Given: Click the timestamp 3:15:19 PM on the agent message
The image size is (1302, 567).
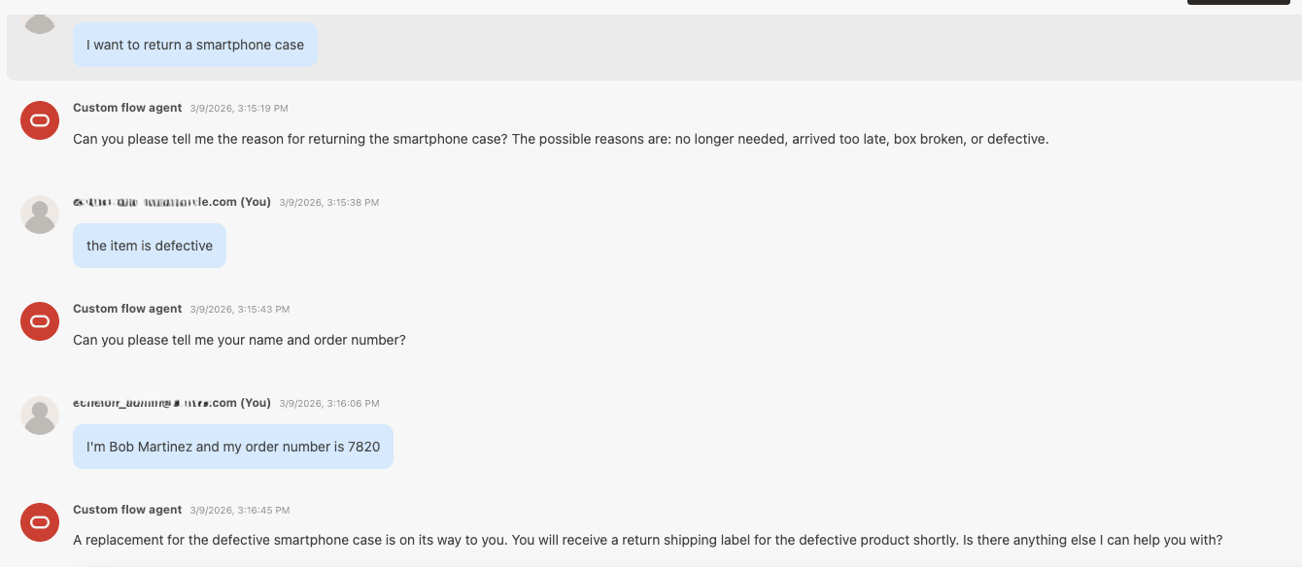Looking at the screenshot, I should point(240,108).
